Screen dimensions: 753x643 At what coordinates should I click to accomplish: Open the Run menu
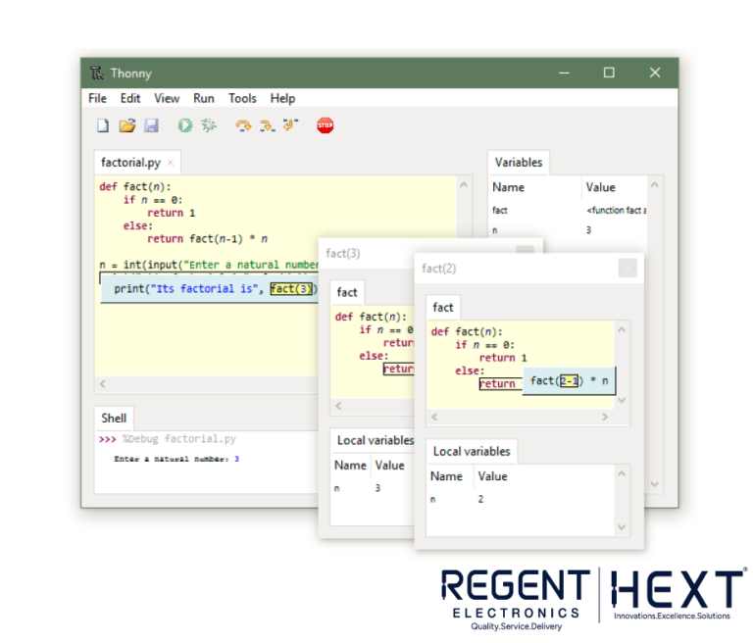(203, 98)
